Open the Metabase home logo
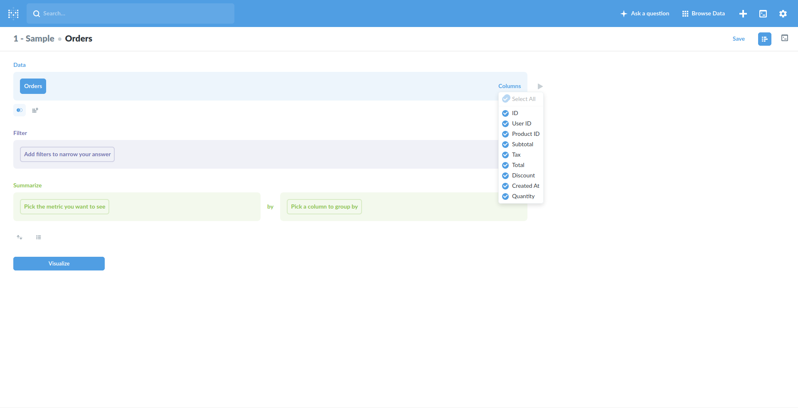 (x=13, y=13)
